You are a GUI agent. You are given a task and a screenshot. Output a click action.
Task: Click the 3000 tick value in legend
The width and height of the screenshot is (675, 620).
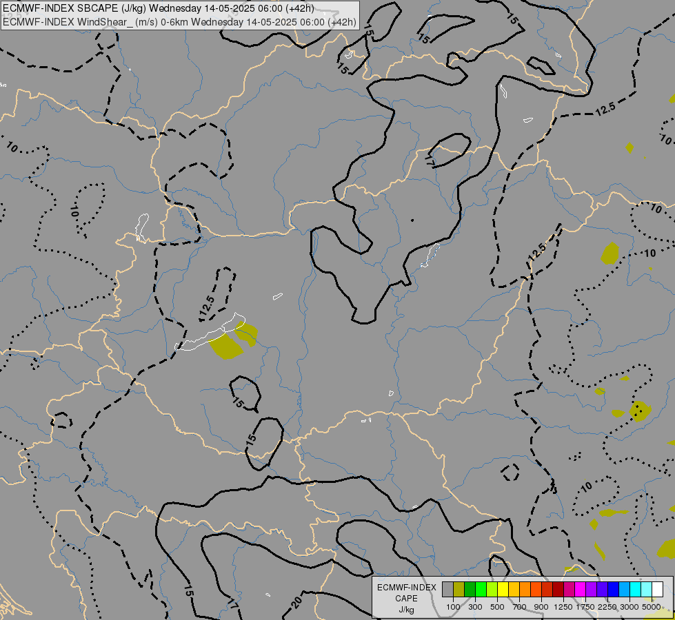coord(629,607)
